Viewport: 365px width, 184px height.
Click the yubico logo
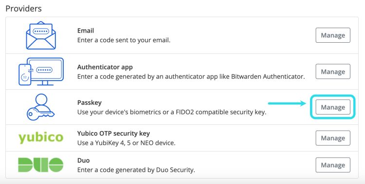[41, 138]
